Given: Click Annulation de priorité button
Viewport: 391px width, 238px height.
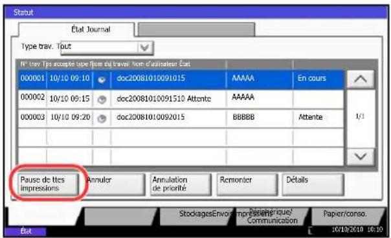Looking at the screenshot, I should tap(181, 185).
